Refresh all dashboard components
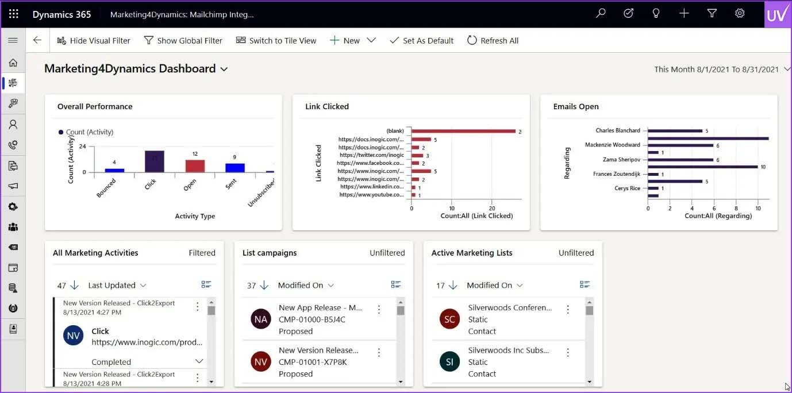 (x=493, y=40)
